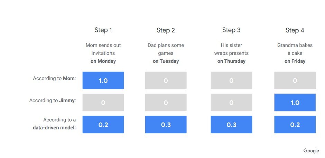325x158 pixels.
Task: Click the 'According to Jimmy' row label
Action: [x=53, y=100]
